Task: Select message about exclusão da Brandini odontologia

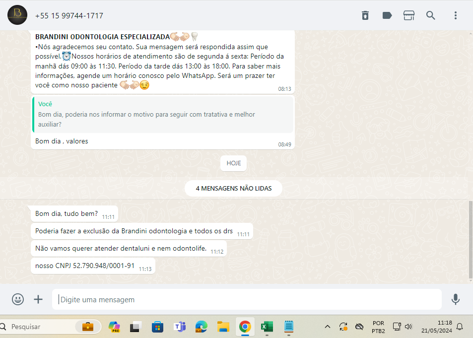Action: coord(142,231)
